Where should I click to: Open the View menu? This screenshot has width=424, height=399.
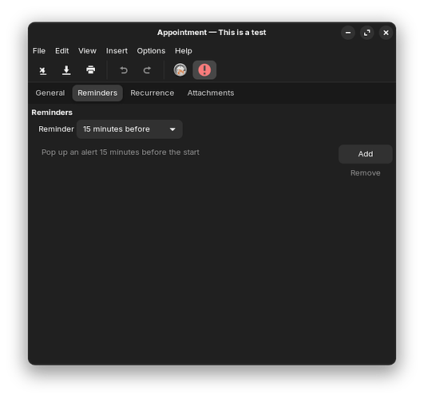[87, 51]
